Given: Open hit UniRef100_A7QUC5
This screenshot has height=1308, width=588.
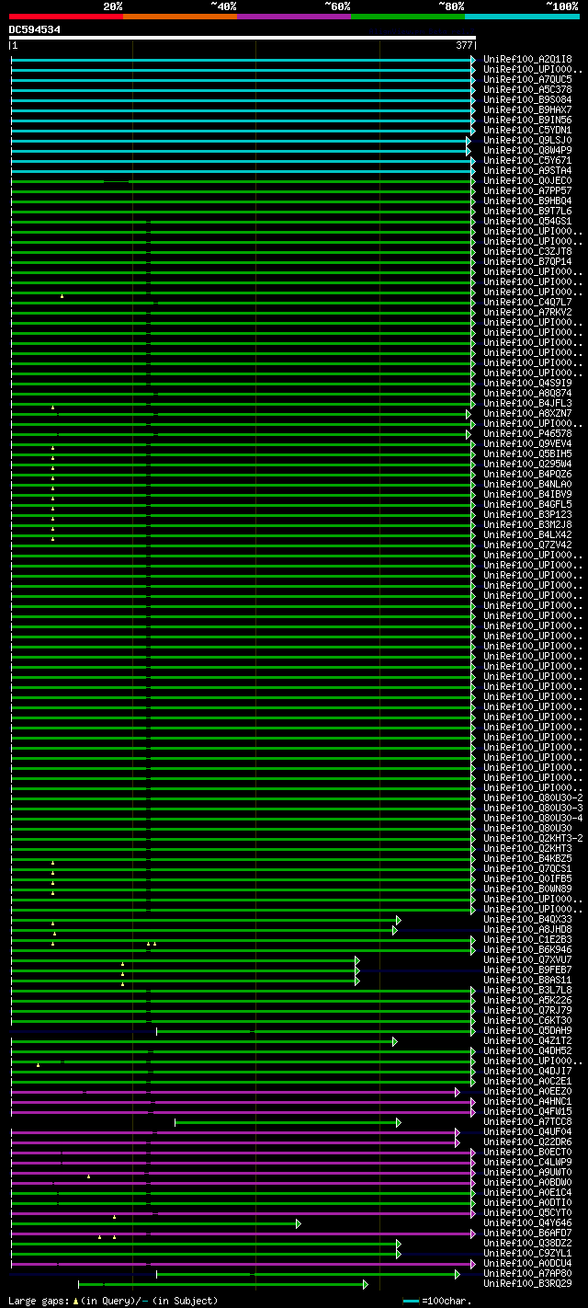Looking at the screenshot, I should (527, 79).
